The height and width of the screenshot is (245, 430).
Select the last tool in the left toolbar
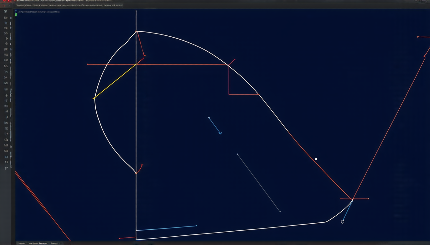pos(6,168)
